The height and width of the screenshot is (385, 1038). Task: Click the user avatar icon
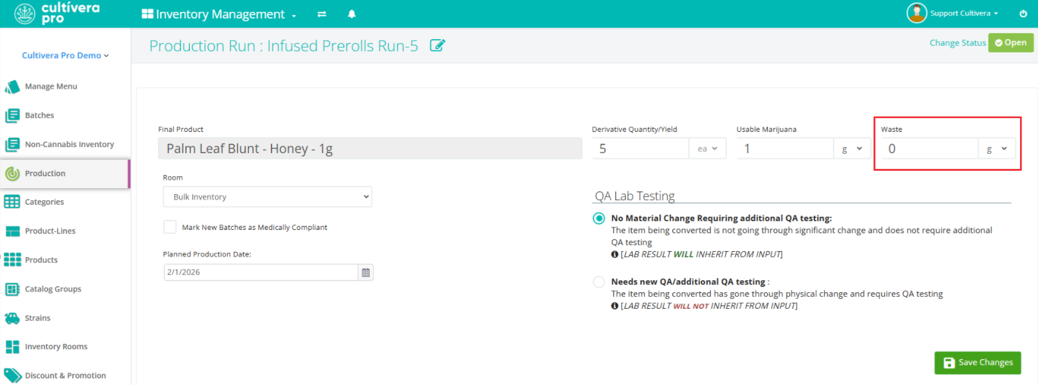[917, 13]
